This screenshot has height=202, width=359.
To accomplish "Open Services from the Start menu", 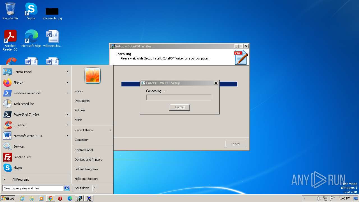I will point(36,146).
